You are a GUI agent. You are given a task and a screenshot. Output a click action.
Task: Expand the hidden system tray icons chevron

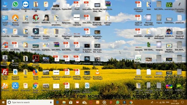[x=157, y=102]
